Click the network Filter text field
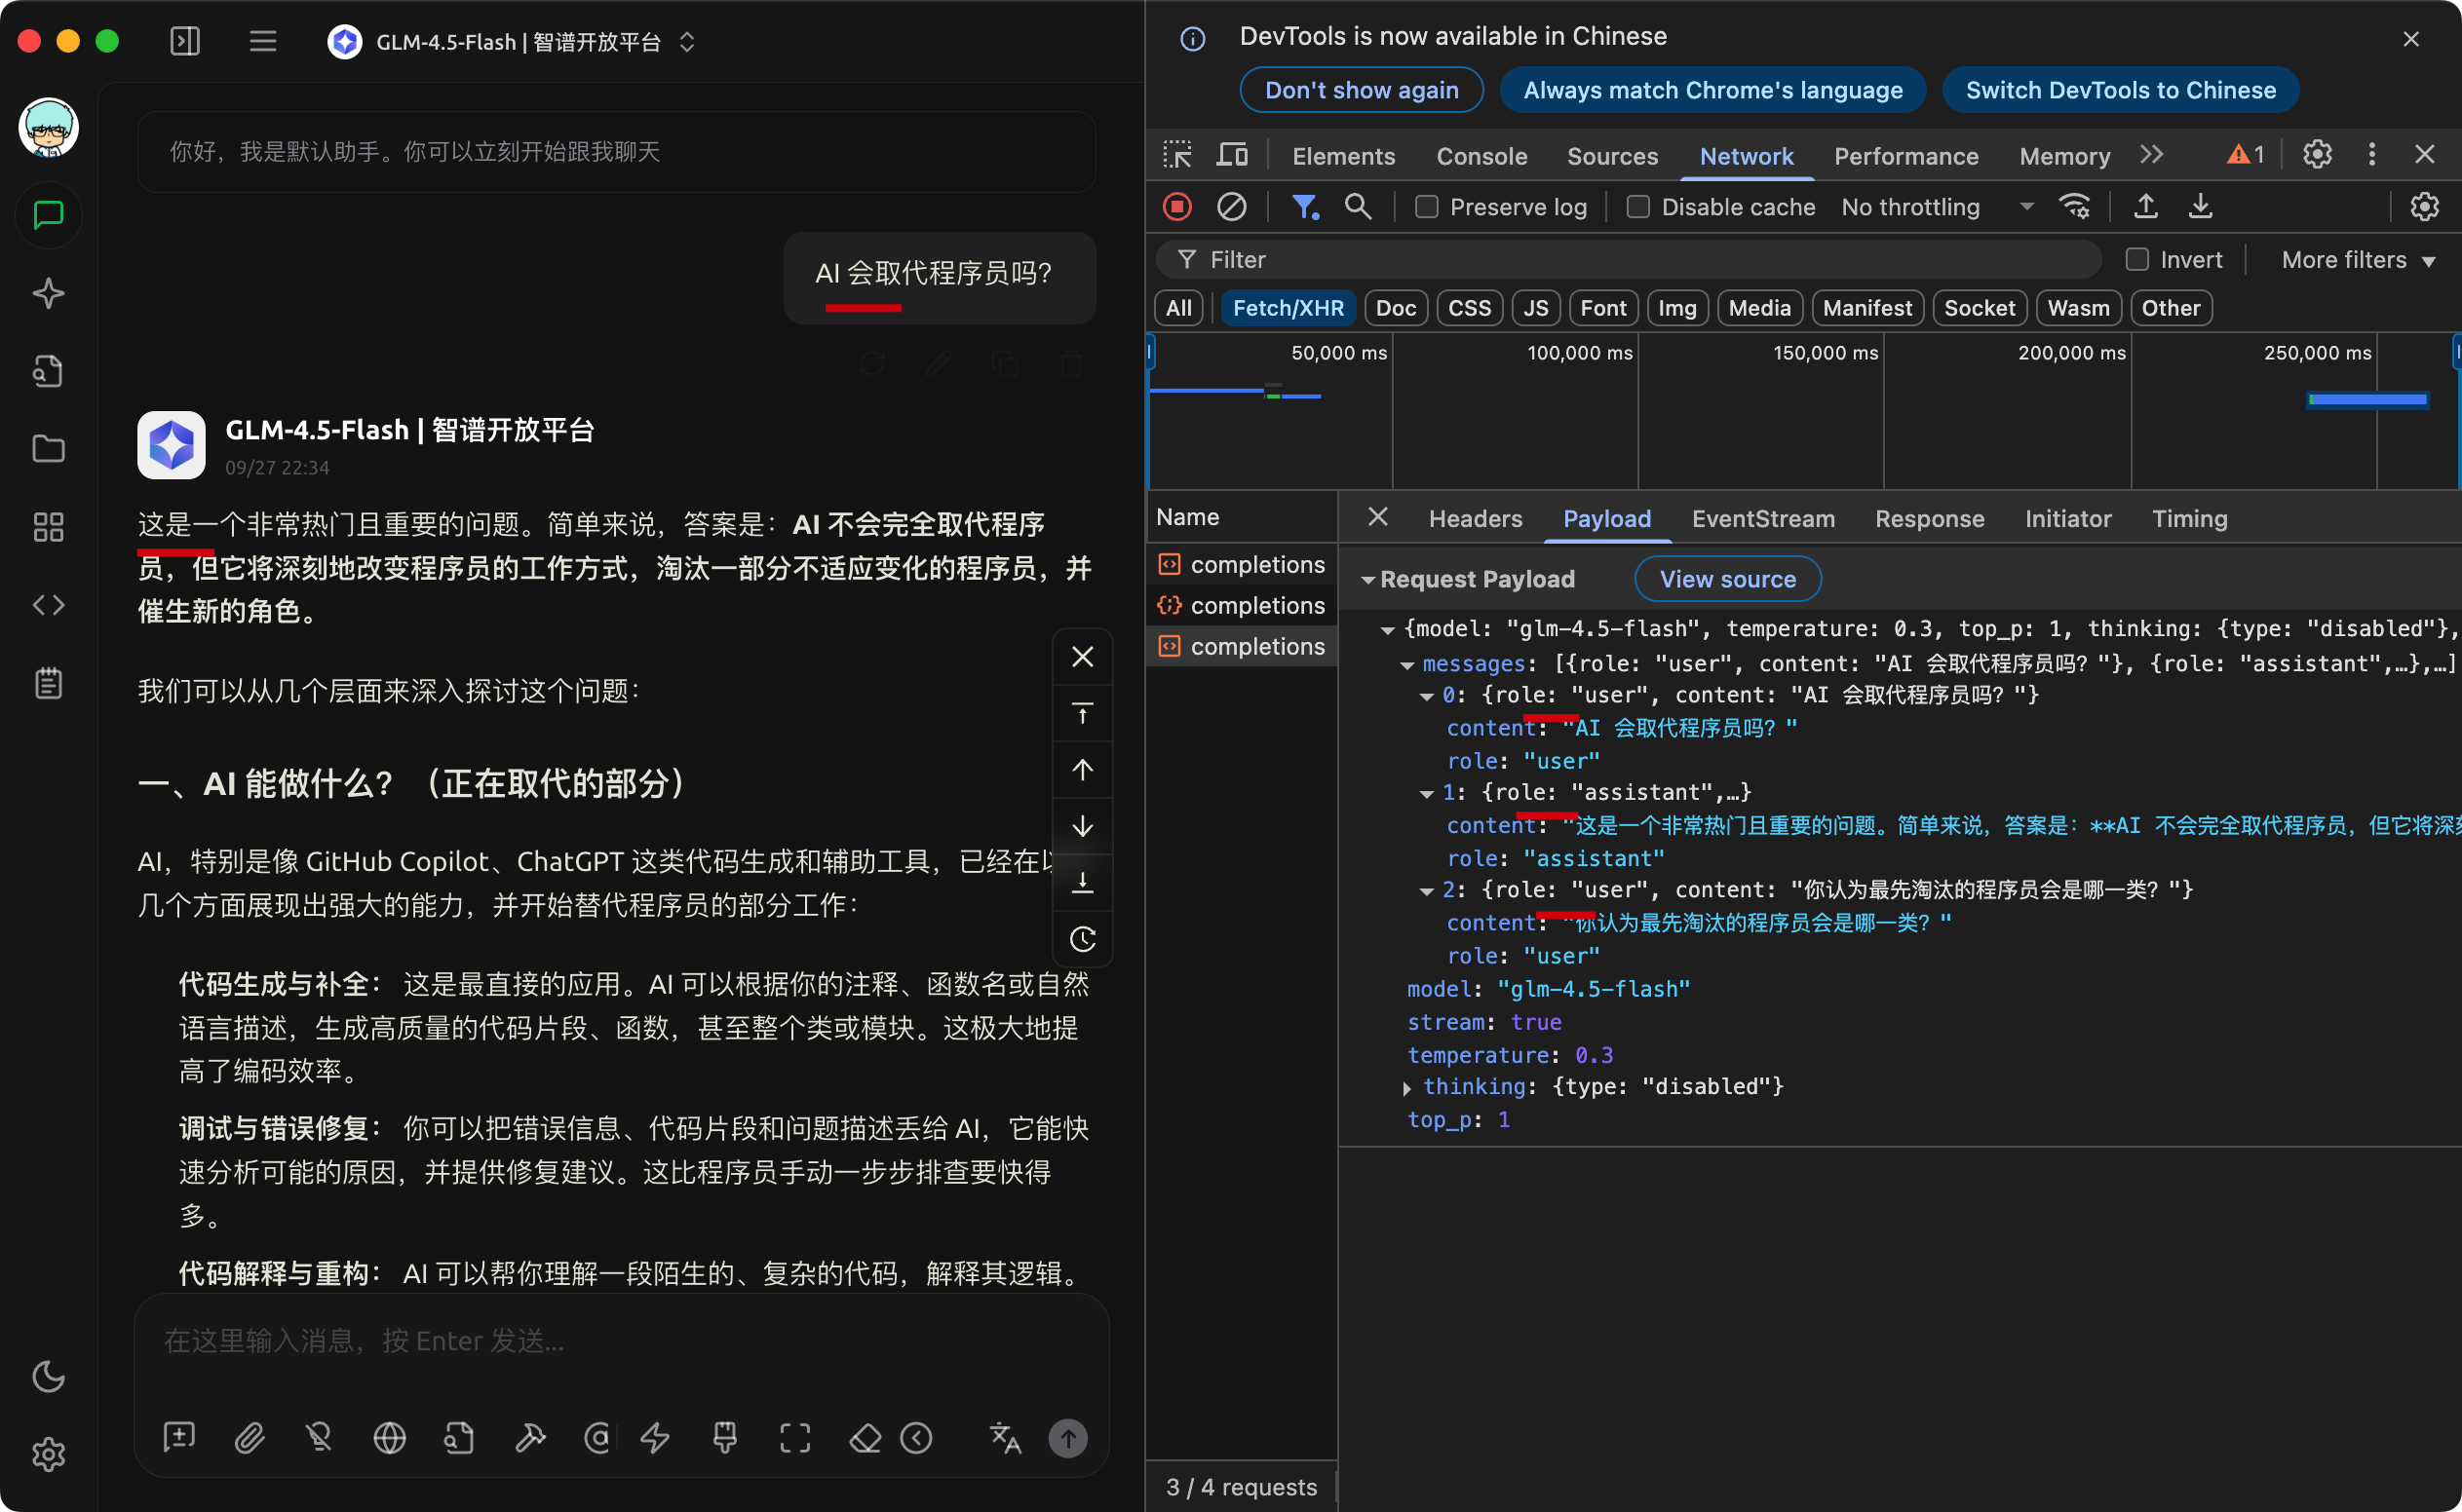2462x1512 pixels. pos(1628,260)
